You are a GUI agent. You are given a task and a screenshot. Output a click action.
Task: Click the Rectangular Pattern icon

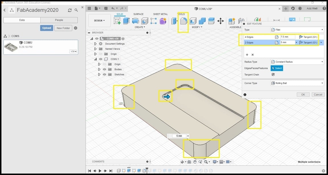click(x=153, y=21)
